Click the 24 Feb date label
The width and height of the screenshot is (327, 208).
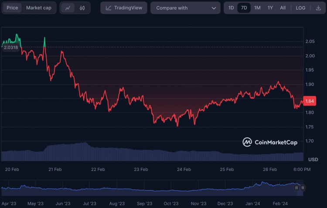pyautogui.click(x=184, y=169)
